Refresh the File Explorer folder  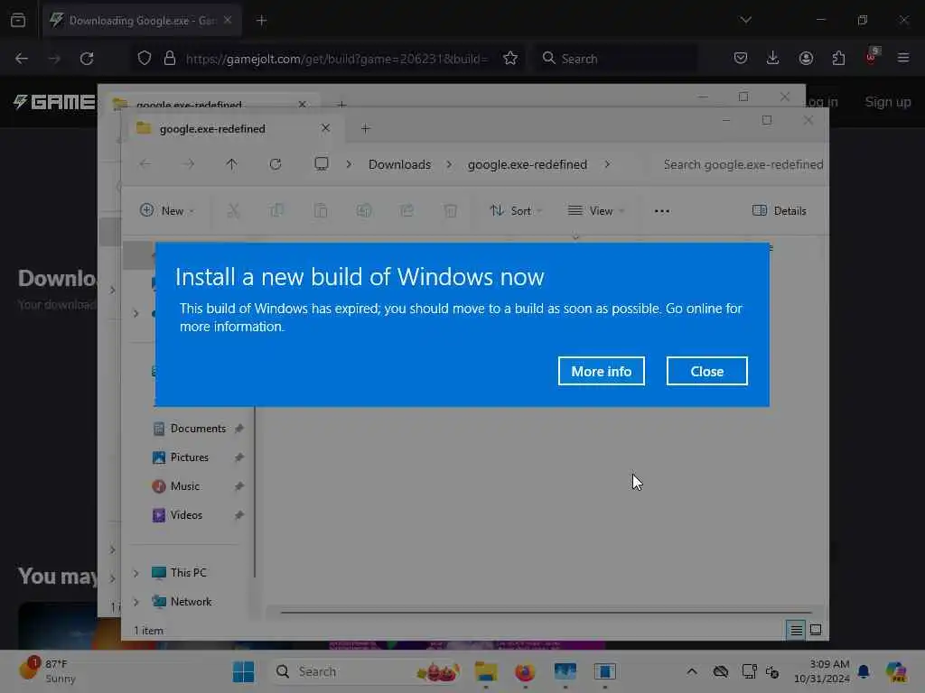click(x=275, y=164)
